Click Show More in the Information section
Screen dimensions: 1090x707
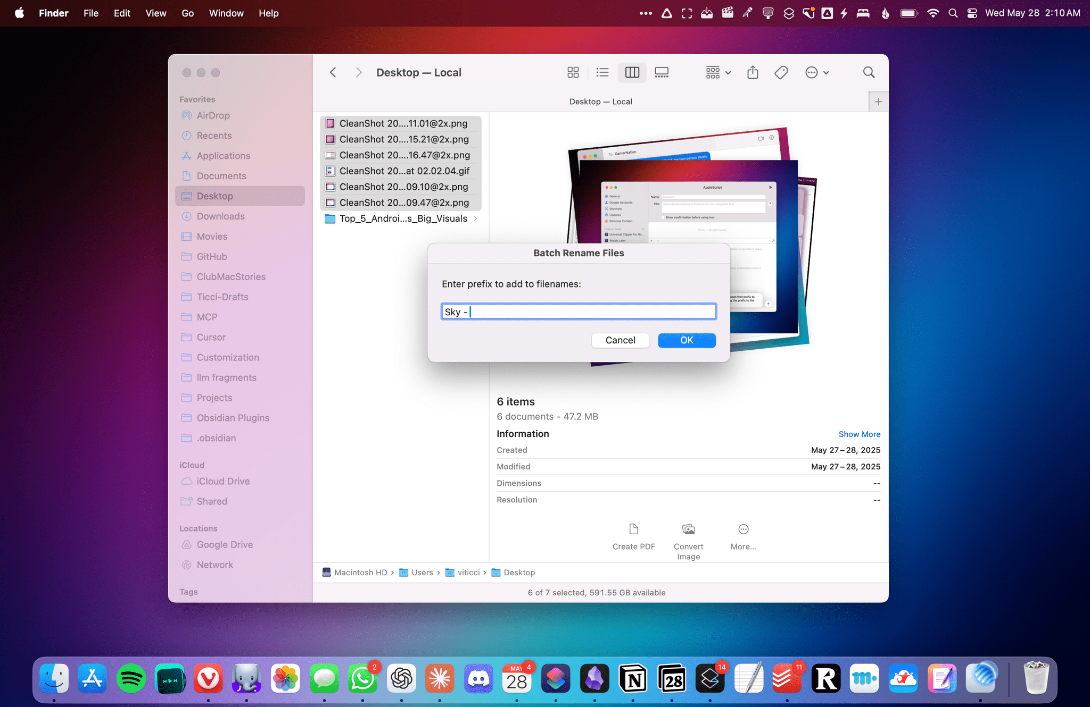point(859,434)
